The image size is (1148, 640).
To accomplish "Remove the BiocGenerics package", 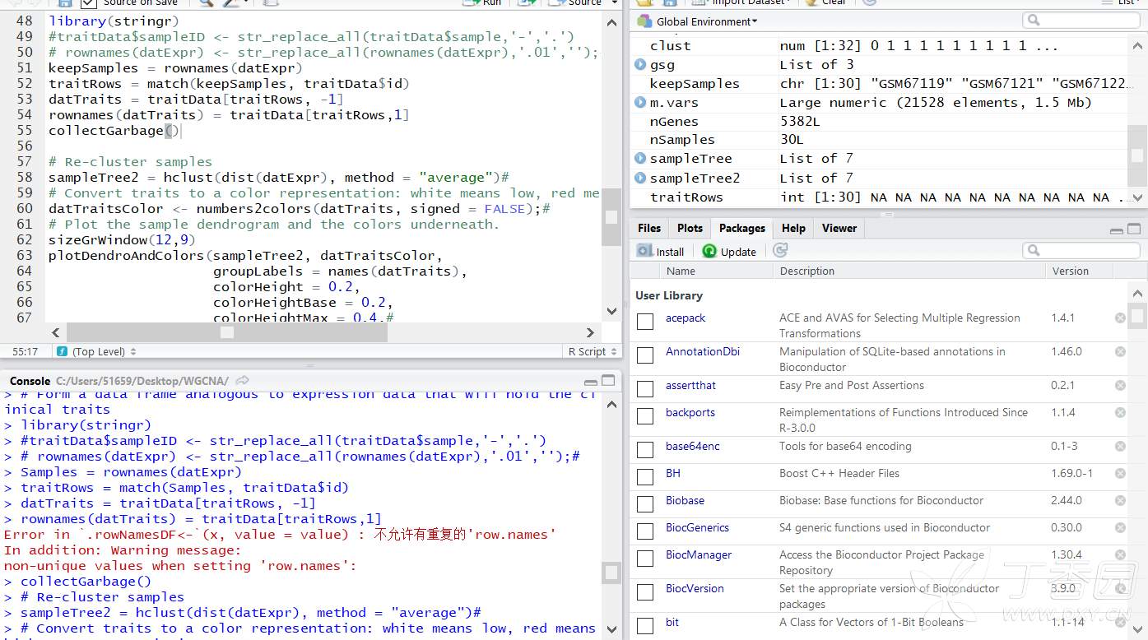I will 1120,527.
